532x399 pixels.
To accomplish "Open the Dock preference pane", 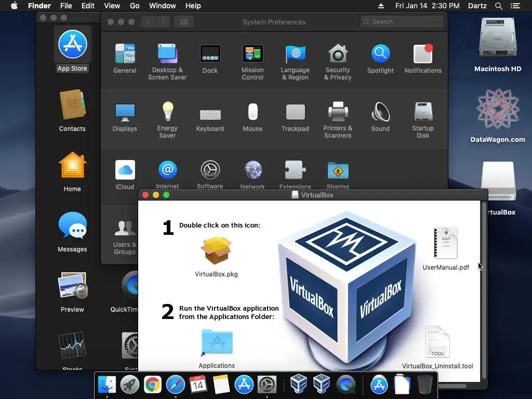I will point(210,59).
